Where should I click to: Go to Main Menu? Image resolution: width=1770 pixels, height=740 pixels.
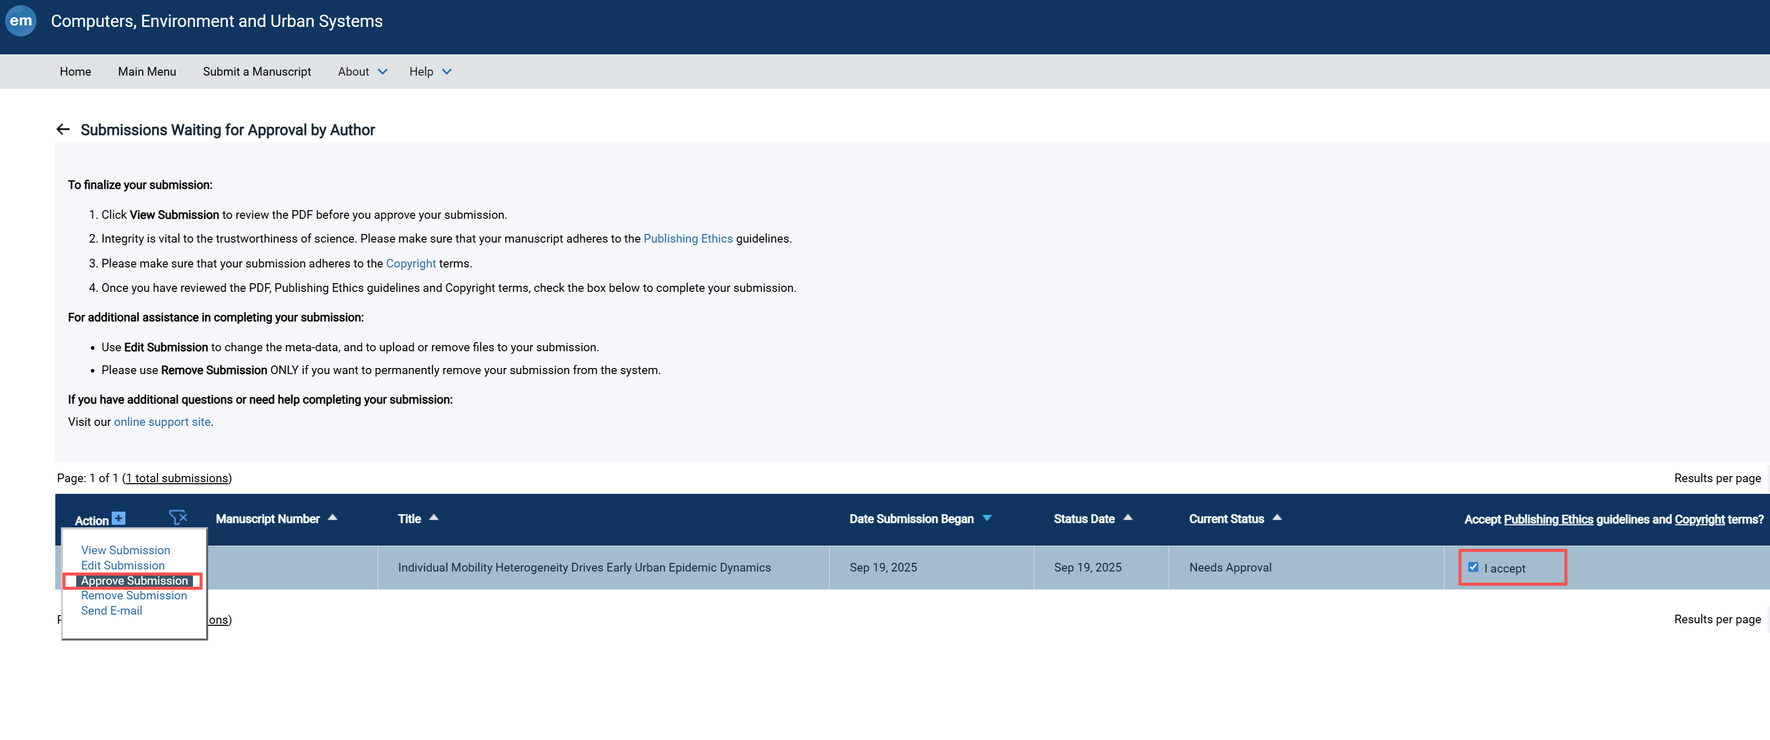tap(146, 72)
